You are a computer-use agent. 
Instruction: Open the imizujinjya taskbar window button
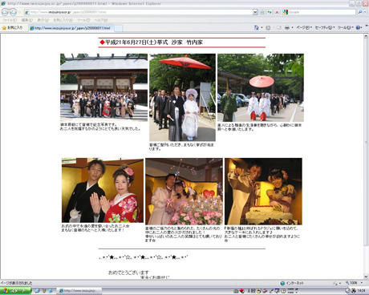(x=79, y=291)
